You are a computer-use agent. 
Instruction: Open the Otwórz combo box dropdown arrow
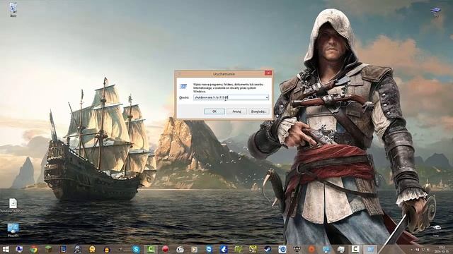(267, 97)
